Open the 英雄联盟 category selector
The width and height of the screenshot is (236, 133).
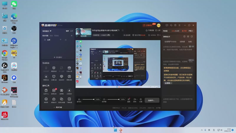101,35
